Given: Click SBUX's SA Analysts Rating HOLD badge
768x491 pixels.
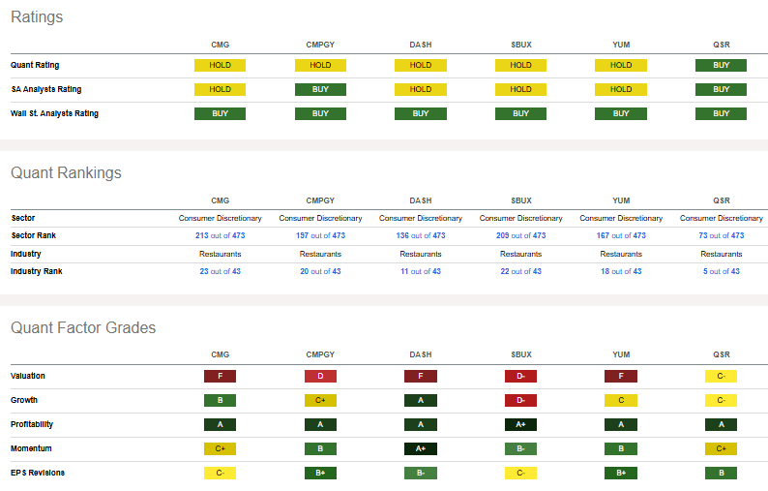Looking at the screenshot, I should click(520, 89).
